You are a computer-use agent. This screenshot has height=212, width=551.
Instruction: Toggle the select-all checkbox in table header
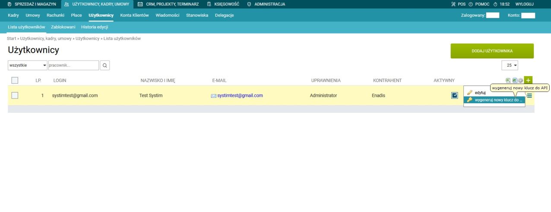coord(15,80)
